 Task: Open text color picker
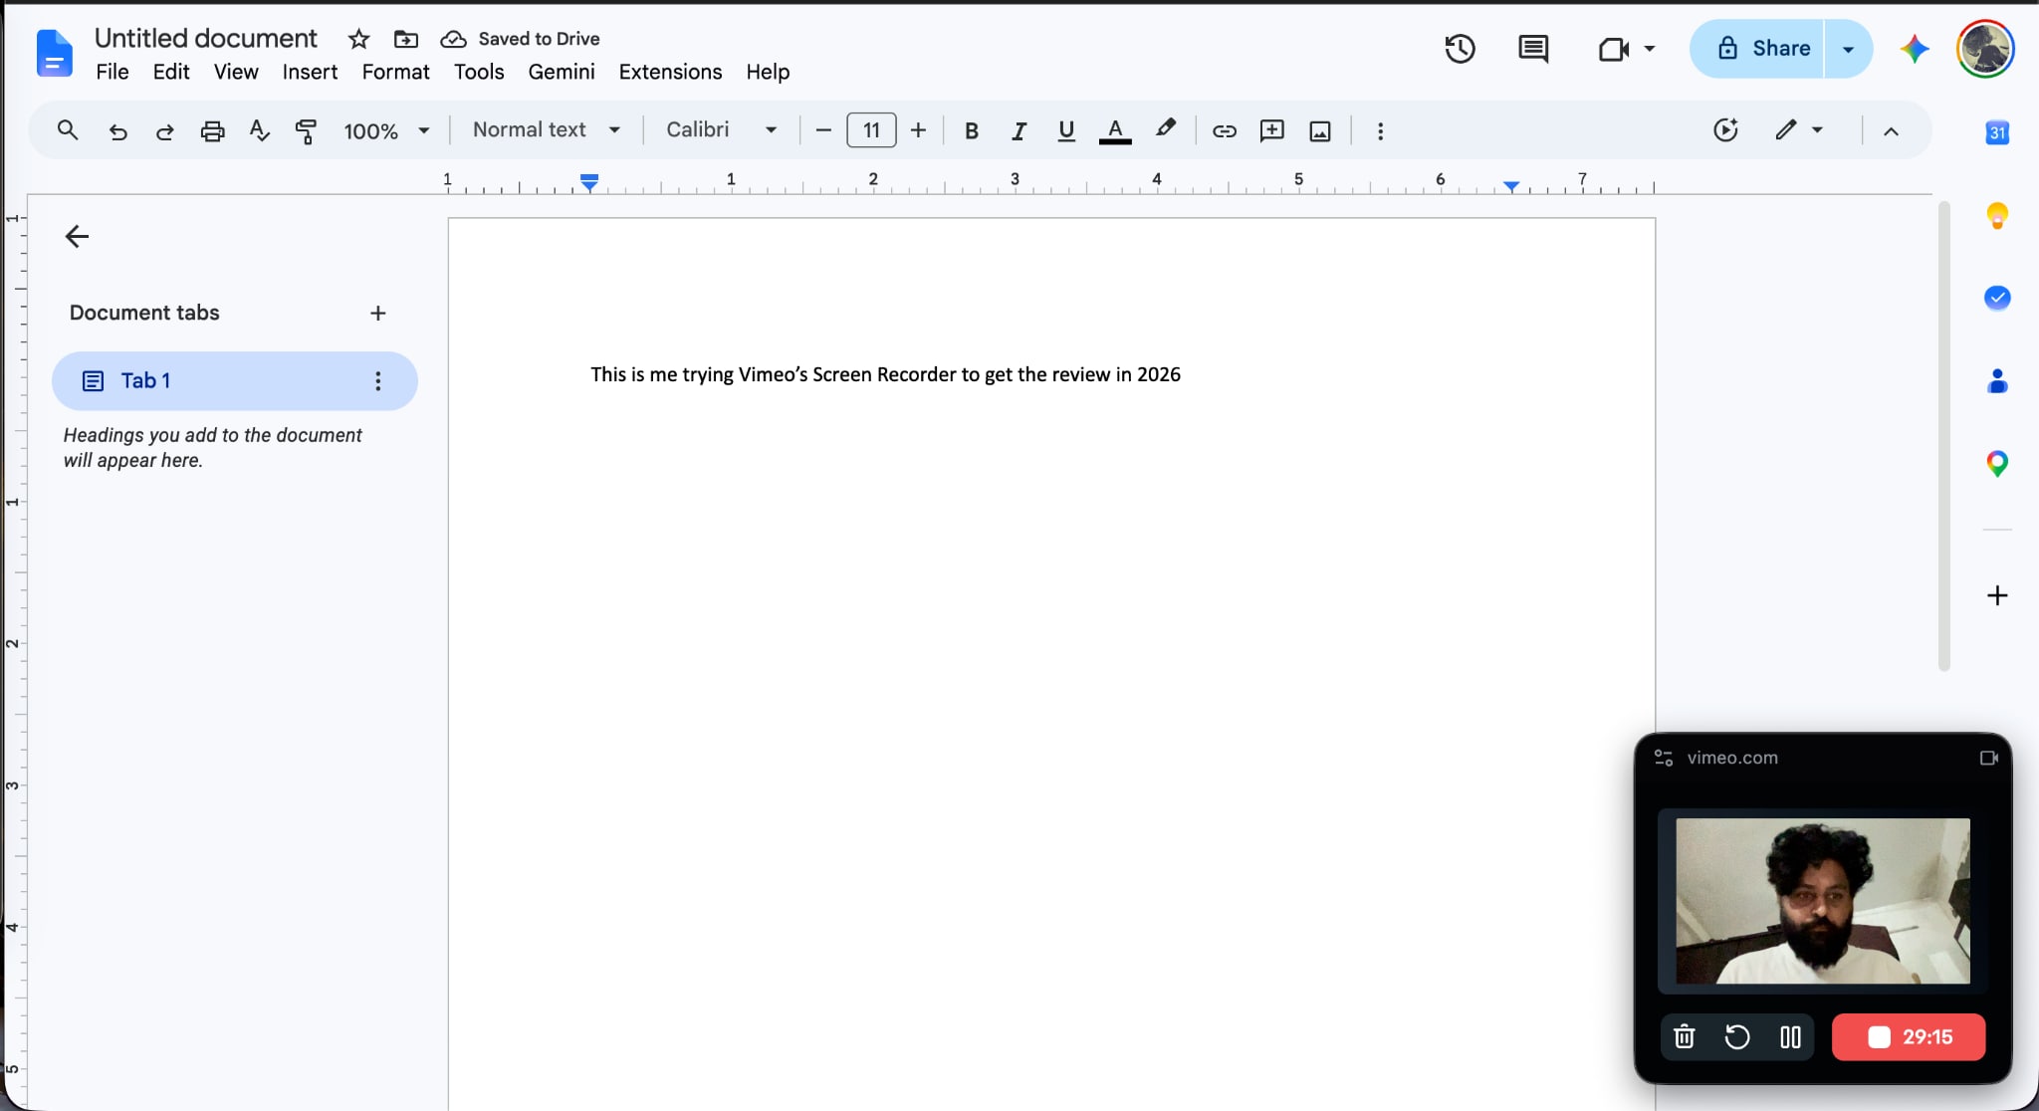point(1115,130)
